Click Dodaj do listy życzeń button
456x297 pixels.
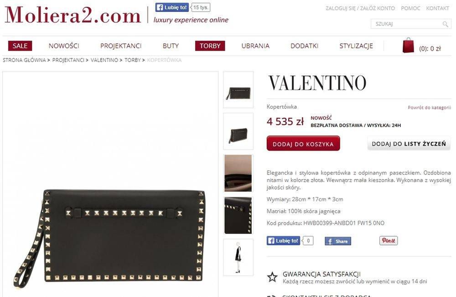[x=409, y=143]
